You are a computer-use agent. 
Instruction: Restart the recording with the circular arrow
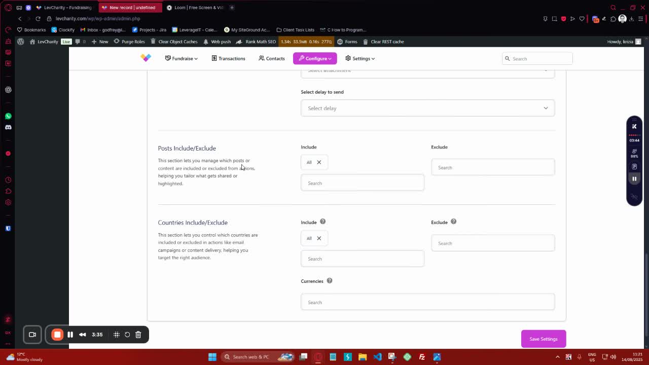(127, 335)
